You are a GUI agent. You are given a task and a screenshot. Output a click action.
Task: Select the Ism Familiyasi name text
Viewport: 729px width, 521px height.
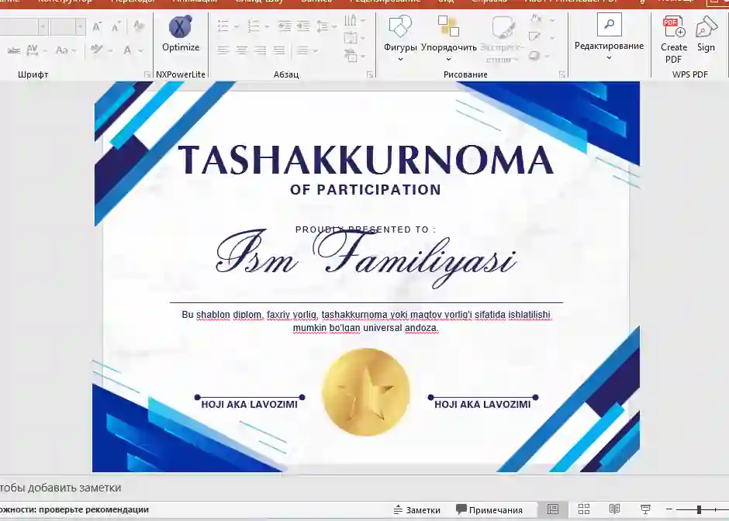click(x=366, y=258)
